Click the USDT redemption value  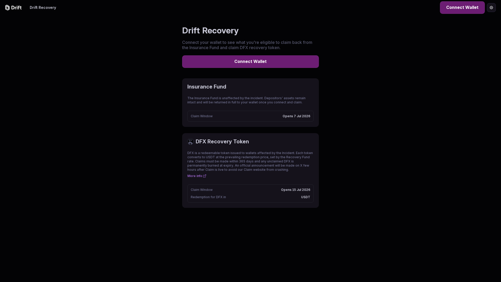click(x=306, y=197)
